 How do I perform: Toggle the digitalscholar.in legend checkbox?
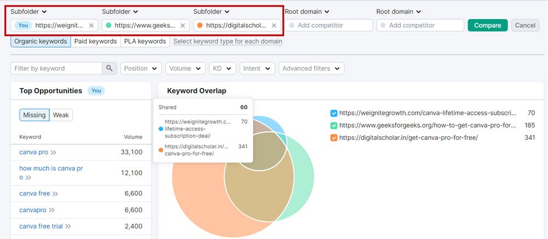pyautogui.click(x=334, y=138)
